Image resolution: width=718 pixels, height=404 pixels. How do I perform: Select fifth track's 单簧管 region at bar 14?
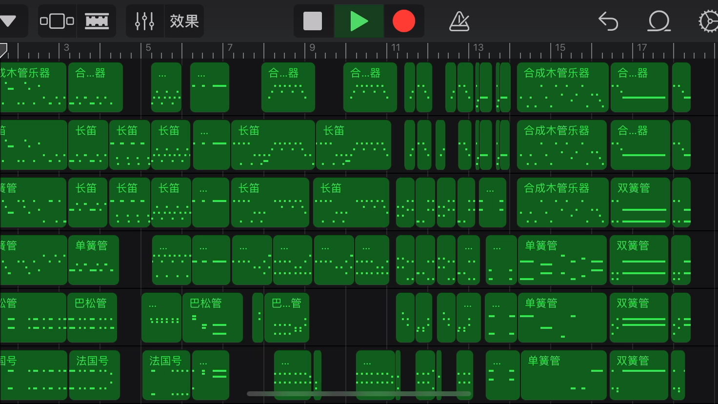562,318
